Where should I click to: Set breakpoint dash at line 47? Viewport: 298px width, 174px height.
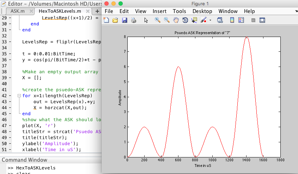(x=10, y=126)
